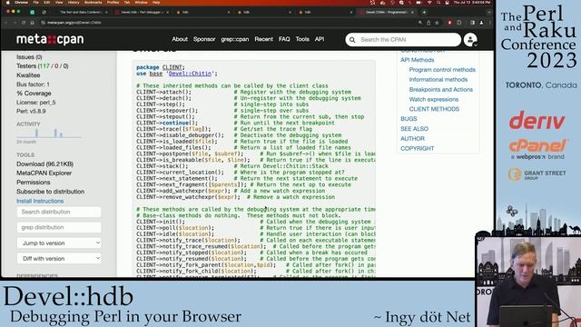The image size is (581, 327).
Task: Click the grep distribution input
Action: (59, 227)
